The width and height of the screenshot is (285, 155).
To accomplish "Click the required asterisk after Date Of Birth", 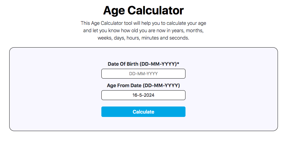I will [178, 64].
